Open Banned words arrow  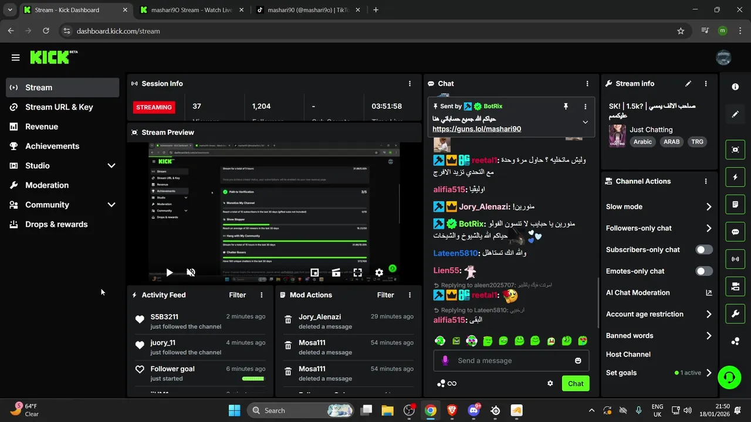click(x=709, y=336)
